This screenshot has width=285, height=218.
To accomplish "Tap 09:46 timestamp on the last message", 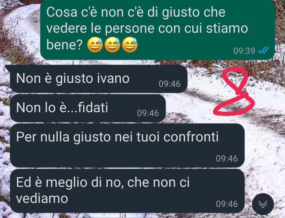I will tap(227, 204).
